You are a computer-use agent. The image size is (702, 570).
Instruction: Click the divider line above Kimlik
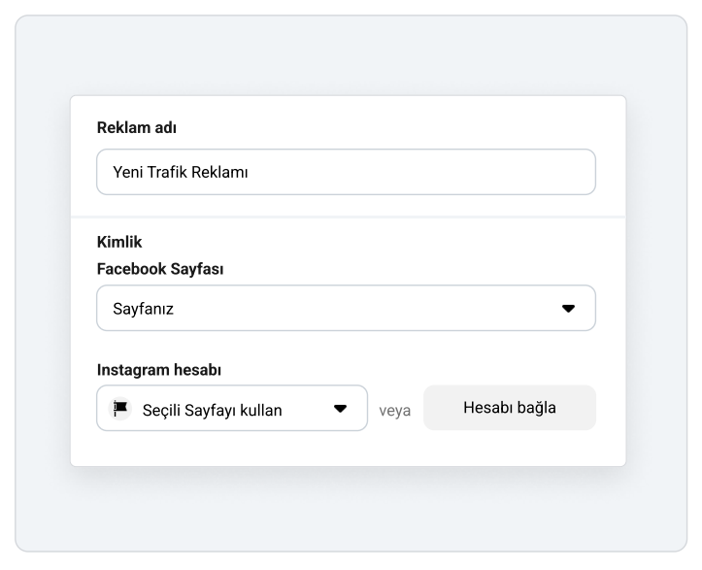point(348,218)
